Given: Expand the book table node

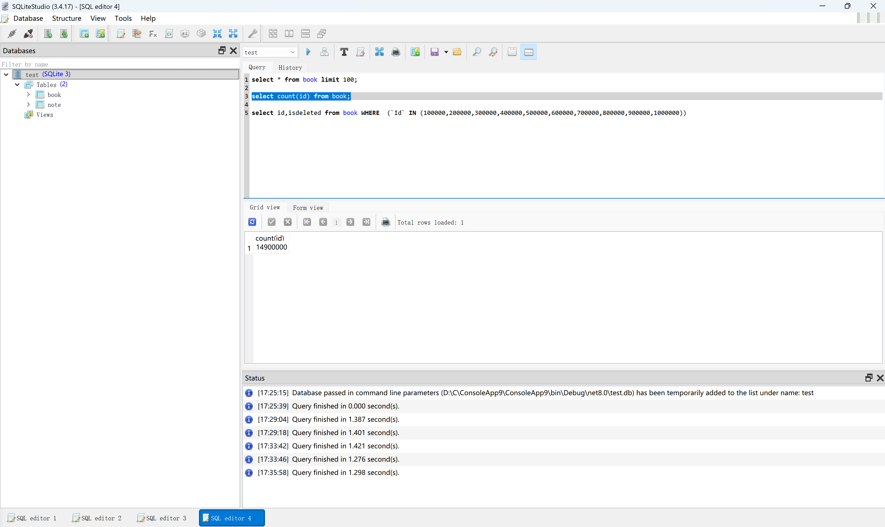Looking at the screenshot, I should tap(29, 95).
